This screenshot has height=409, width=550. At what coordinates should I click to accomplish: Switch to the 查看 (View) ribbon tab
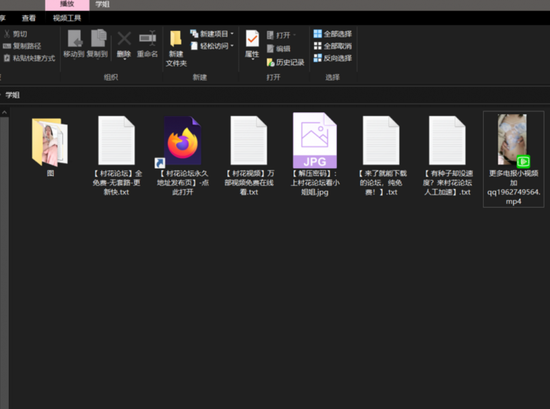pos(28,18)
